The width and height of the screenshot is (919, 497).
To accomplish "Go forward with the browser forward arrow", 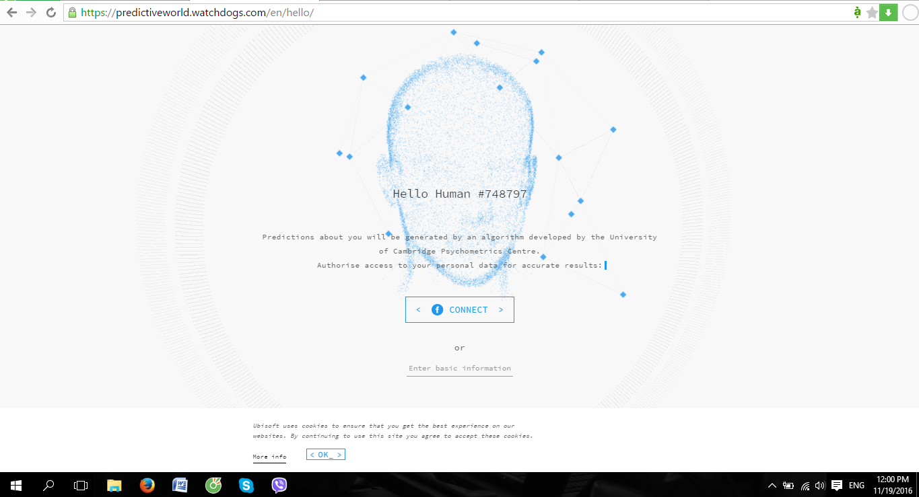I will click(x=31, y=13).
